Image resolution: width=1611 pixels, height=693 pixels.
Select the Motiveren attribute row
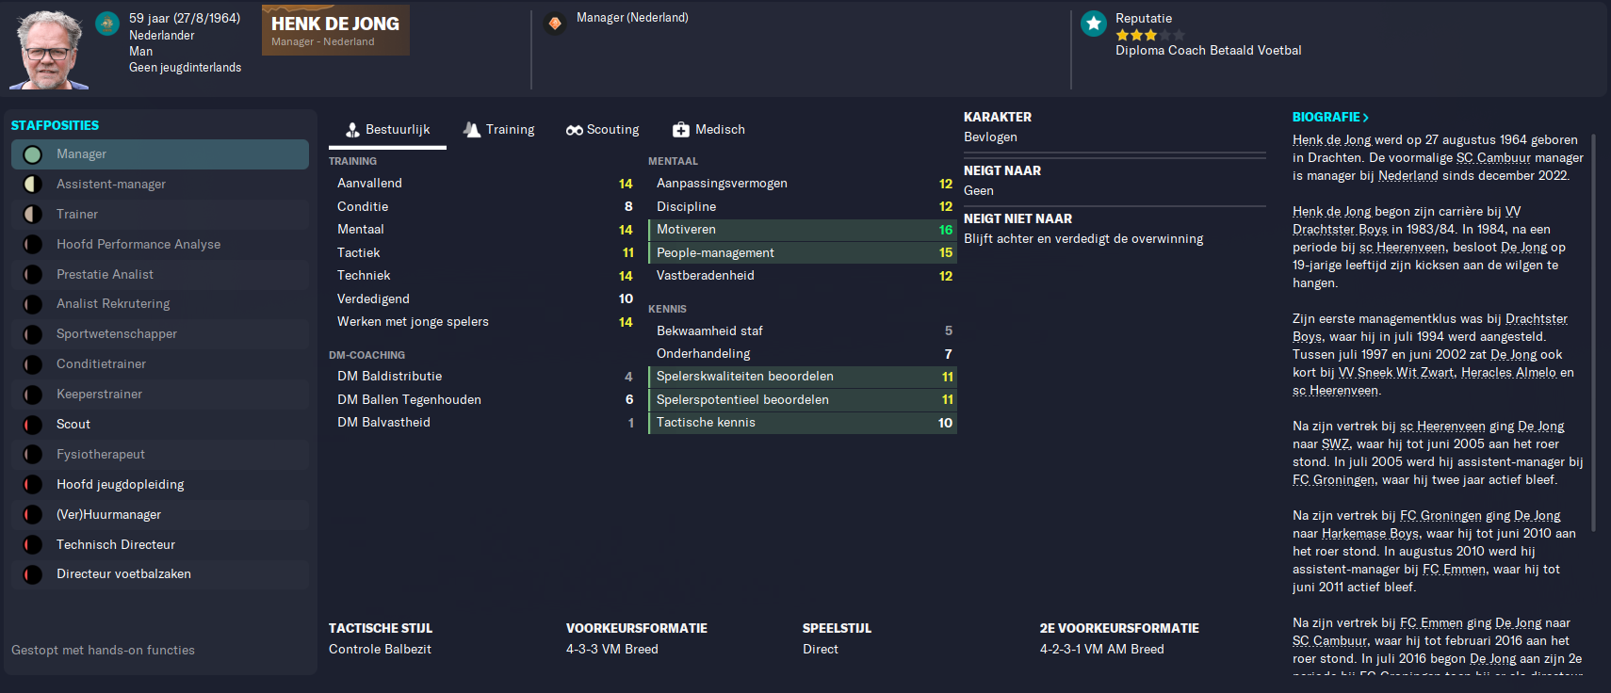(x=803, y=230)
